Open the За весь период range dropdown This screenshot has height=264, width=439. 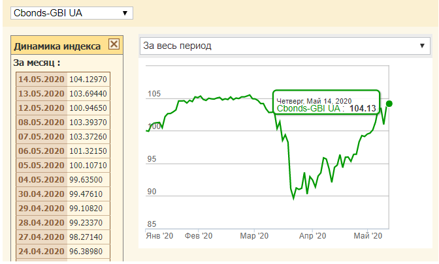285,46
